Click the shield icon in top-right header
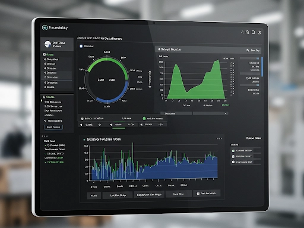This screenshot has width=304, height=228. pos(259,32)
